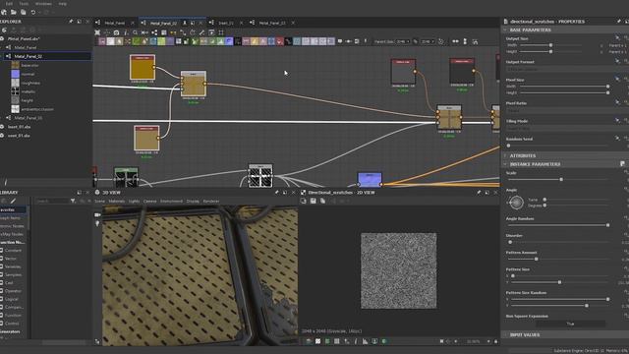Viewport: 629px width, 354px height.
Task: Click the camera icon in 3D view sidebar
Action: [97, 215]
